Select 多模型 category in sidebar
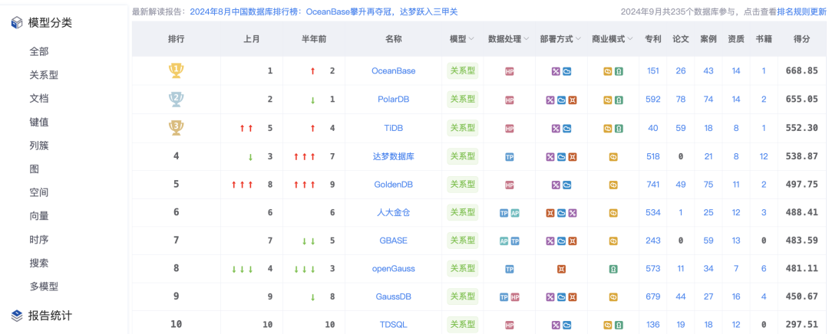Viewport: 829px width, 334px height. (44, 287)
